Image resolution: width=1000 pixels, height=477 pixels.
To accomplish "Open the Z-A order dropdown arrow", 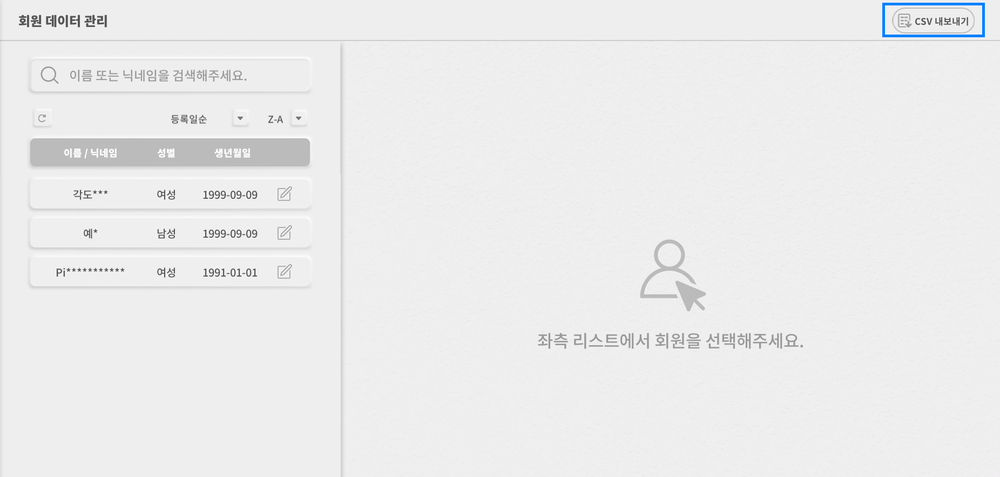I will coord(299,118).
